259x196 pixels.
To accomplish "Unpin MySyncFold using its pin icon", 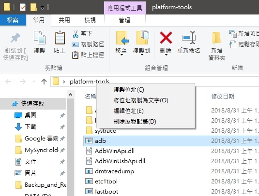I will tap(62, 150).
